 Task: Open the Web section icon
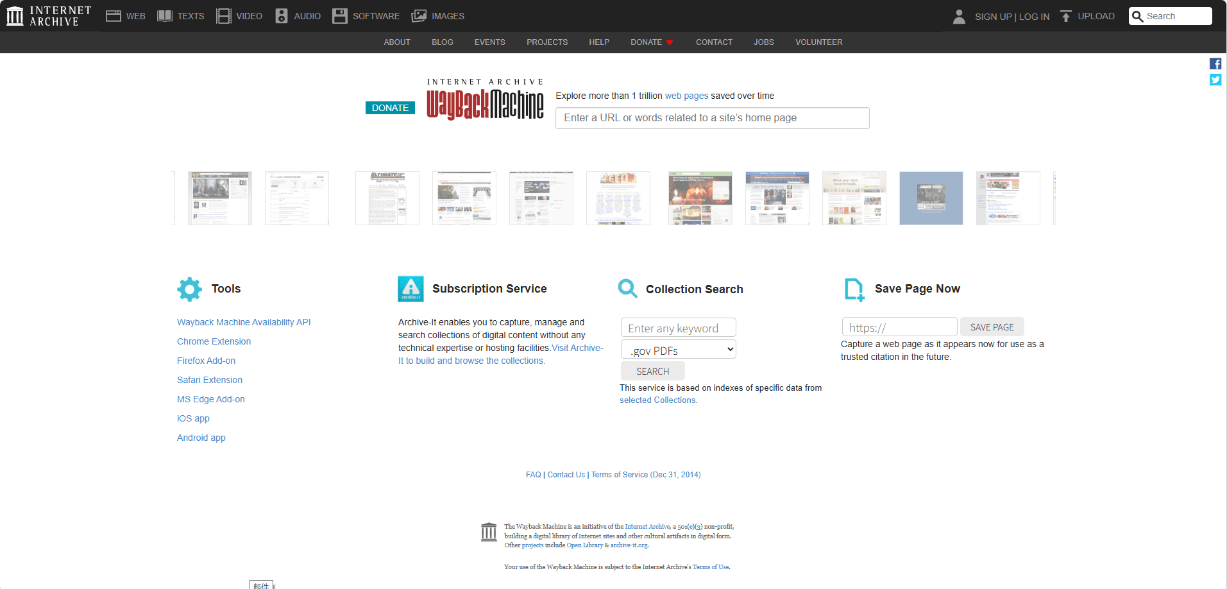[114, 16]
